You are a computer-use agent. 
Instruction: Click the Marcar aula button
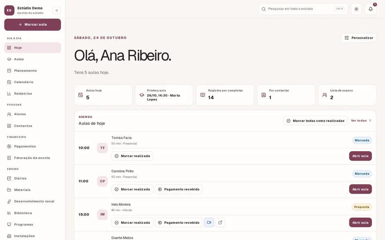[x=32, y=24]
